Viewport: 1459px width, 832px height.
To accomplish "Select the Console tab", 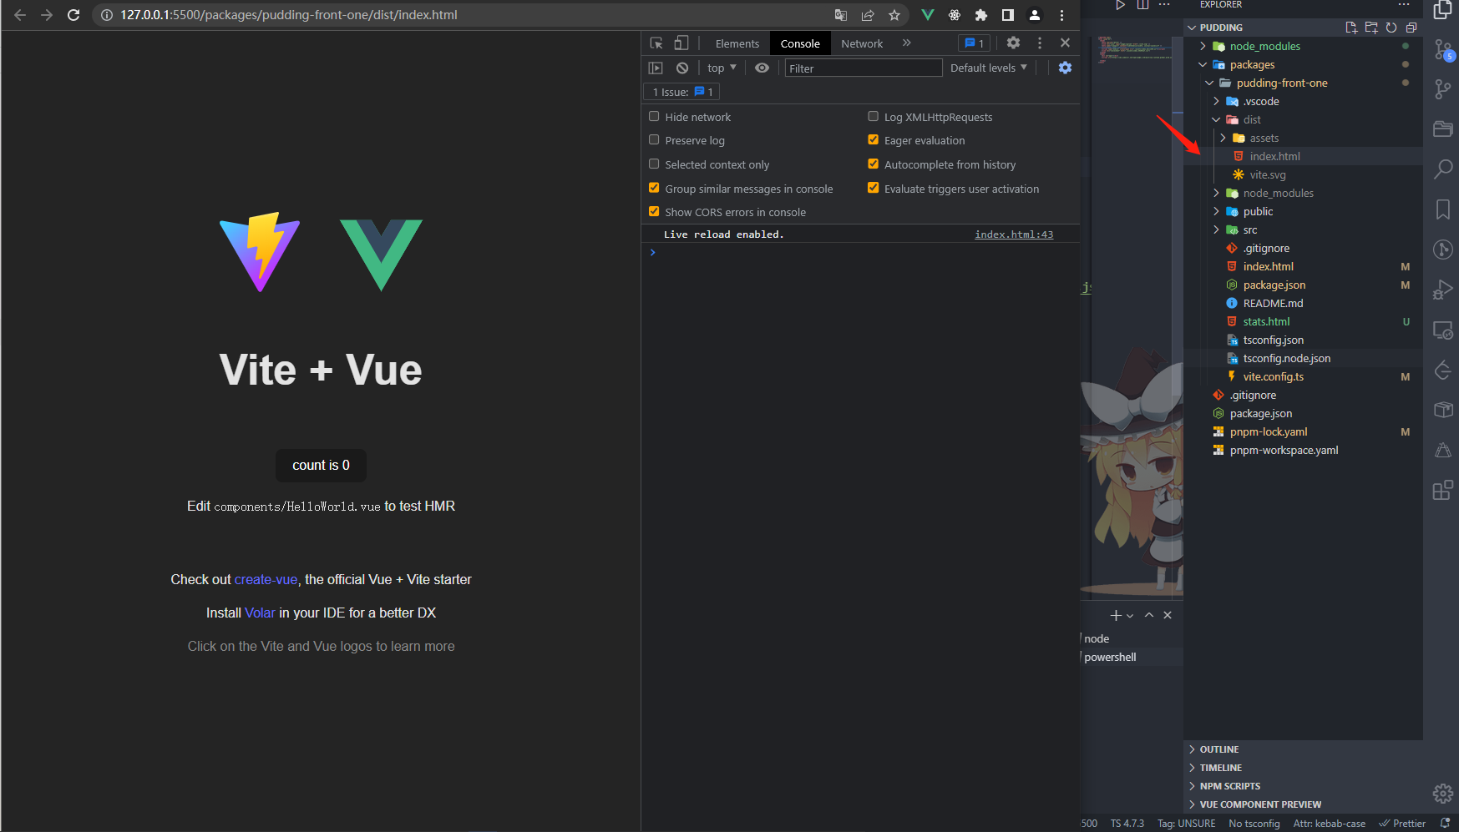I will (800, 43).
